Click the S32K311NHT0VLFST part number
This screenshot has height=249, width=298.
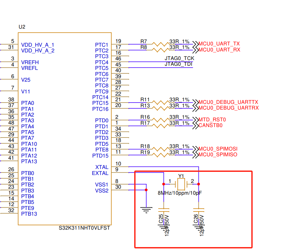[x=84, y=228]
